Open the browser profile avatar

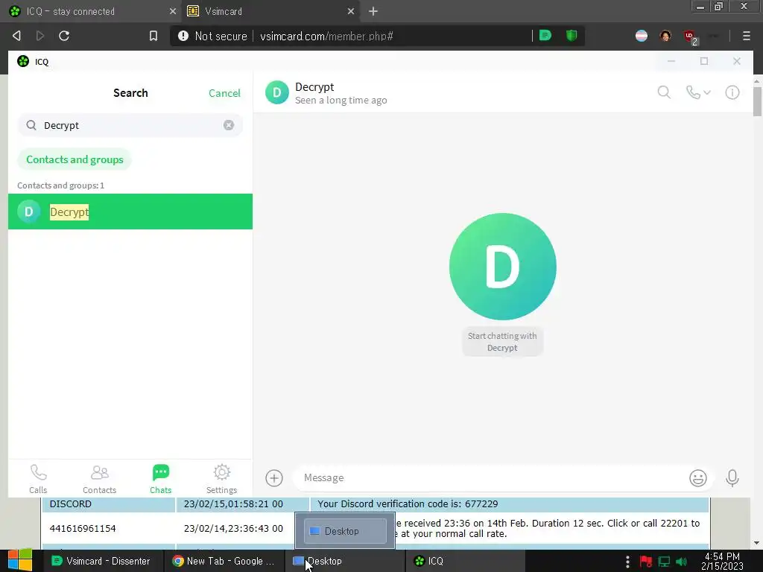click(665, 36)
